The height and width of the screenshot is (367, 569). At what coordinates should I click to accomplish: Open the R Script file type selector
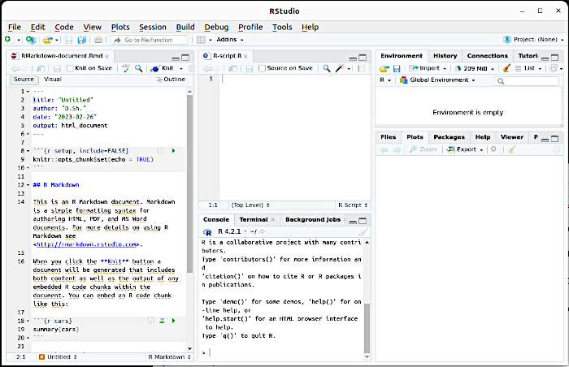pos(353,205)
